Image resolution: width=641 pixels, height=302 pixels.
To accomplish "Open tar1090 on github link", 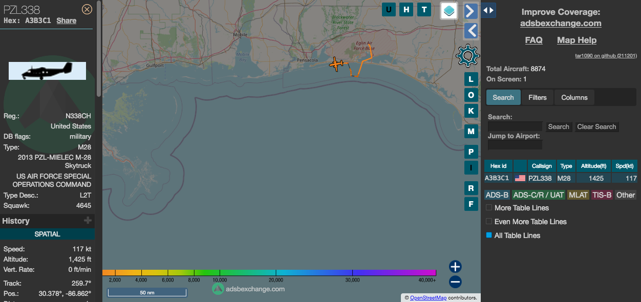I will pyautogui.click(x=606, y=55).
